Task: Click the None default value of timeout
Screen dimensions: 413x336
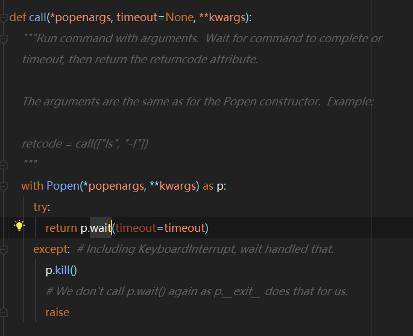Action: click(x=180, y=17)
